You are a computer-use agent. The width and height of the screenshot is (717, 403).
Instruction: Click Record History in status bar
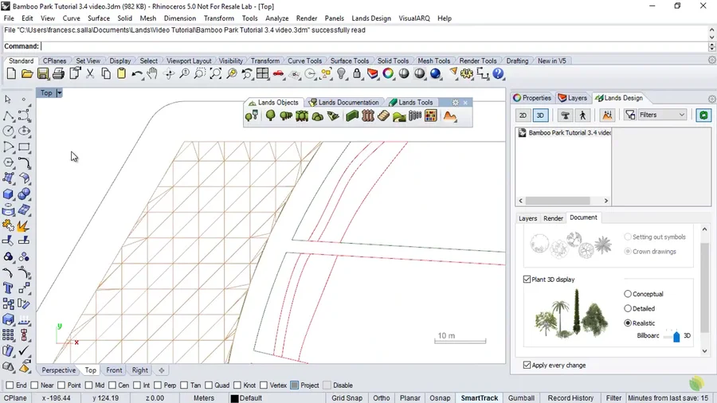point(570,398)
